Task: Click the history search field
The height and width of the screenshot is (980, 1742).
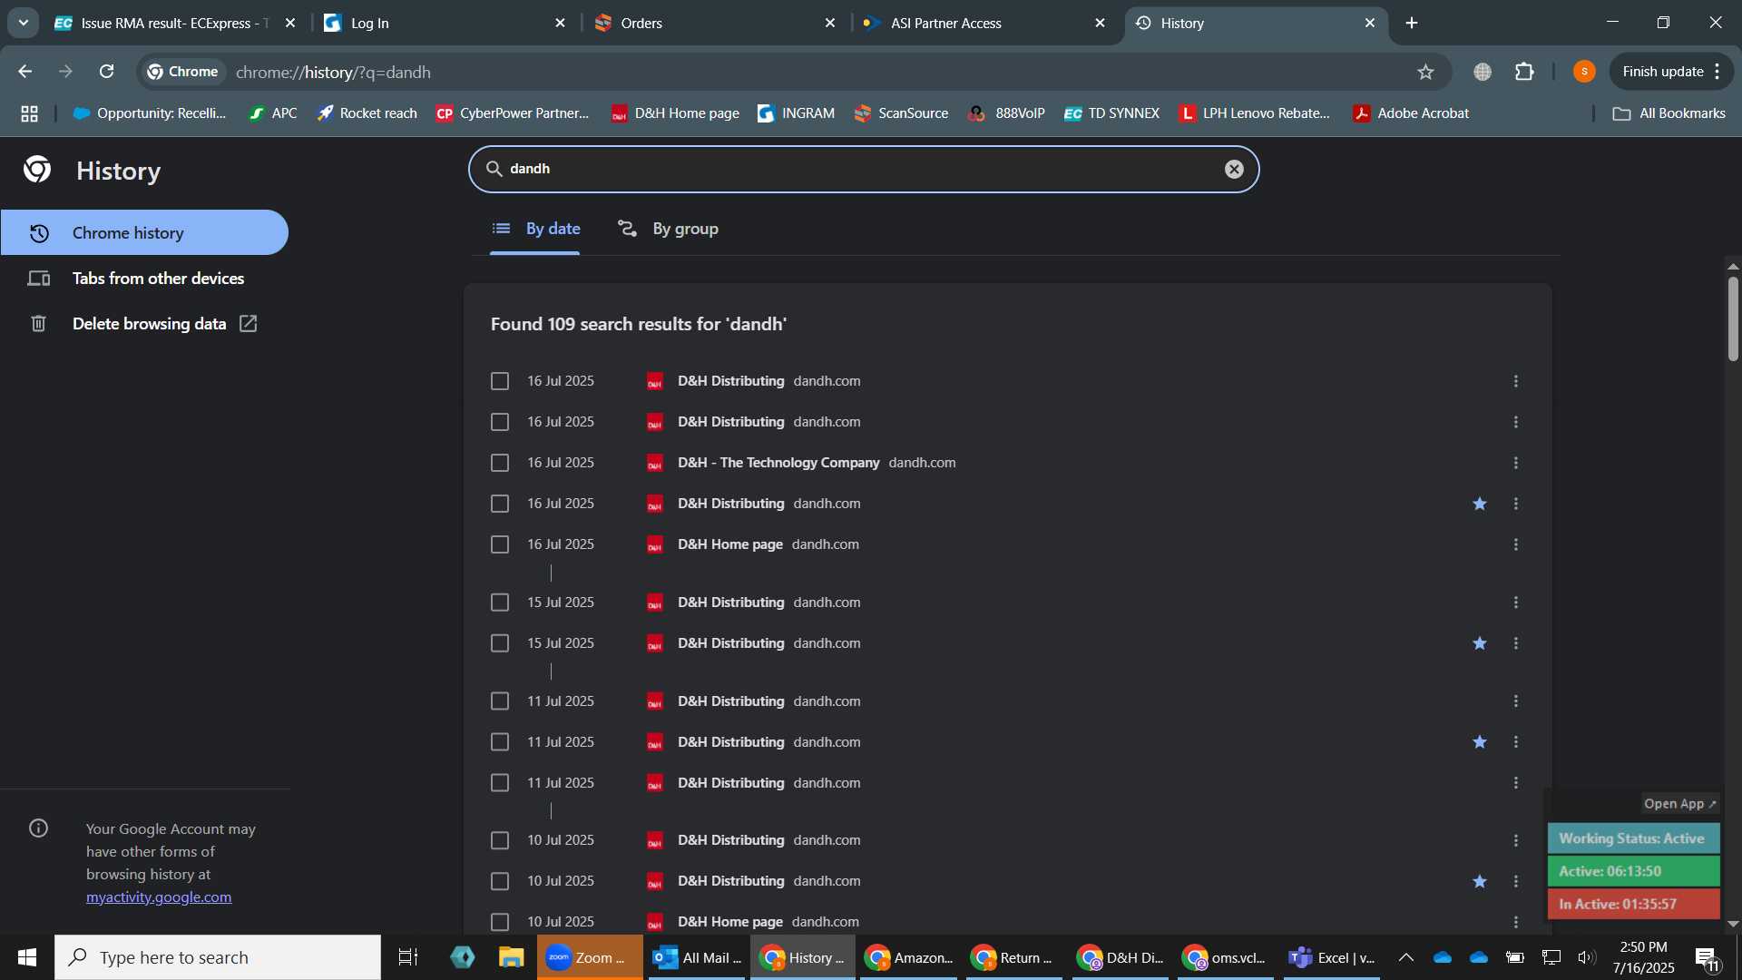Action: [x=864, y=169]
